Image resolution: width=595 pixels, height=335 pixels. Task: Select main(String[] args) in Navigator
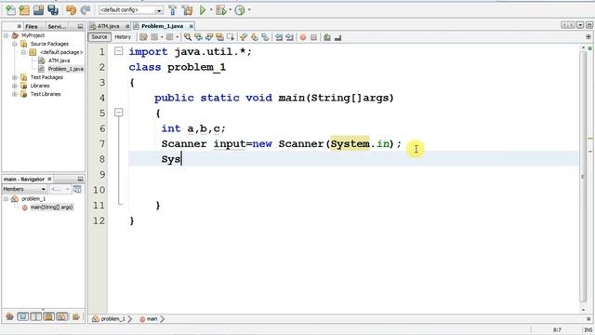(x=51, y=208)
